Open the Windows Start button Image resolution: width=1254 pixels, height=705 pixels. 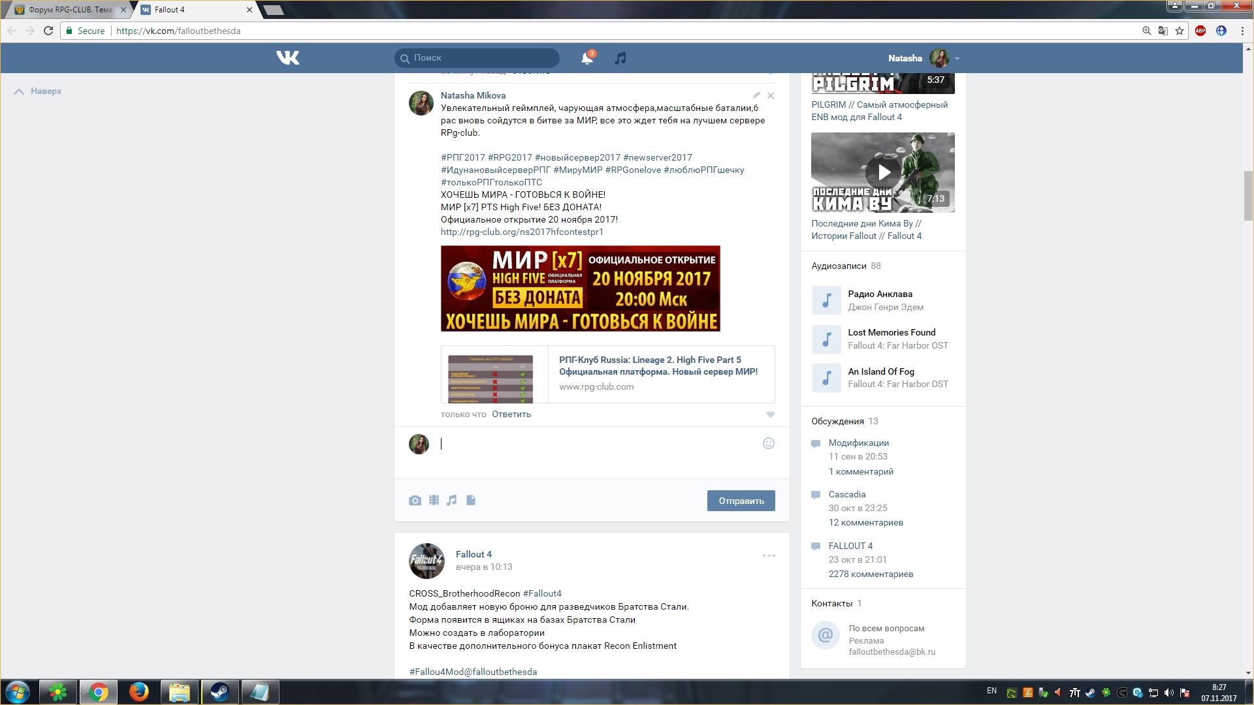(18, 692)
